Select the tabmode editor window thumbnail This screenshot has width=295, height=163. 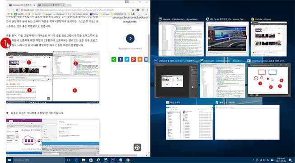[181, 39]
